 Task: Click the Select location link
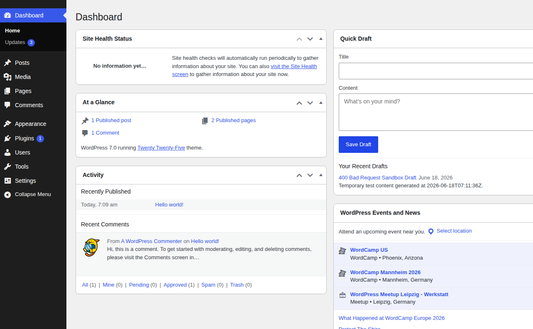point(454,231)
